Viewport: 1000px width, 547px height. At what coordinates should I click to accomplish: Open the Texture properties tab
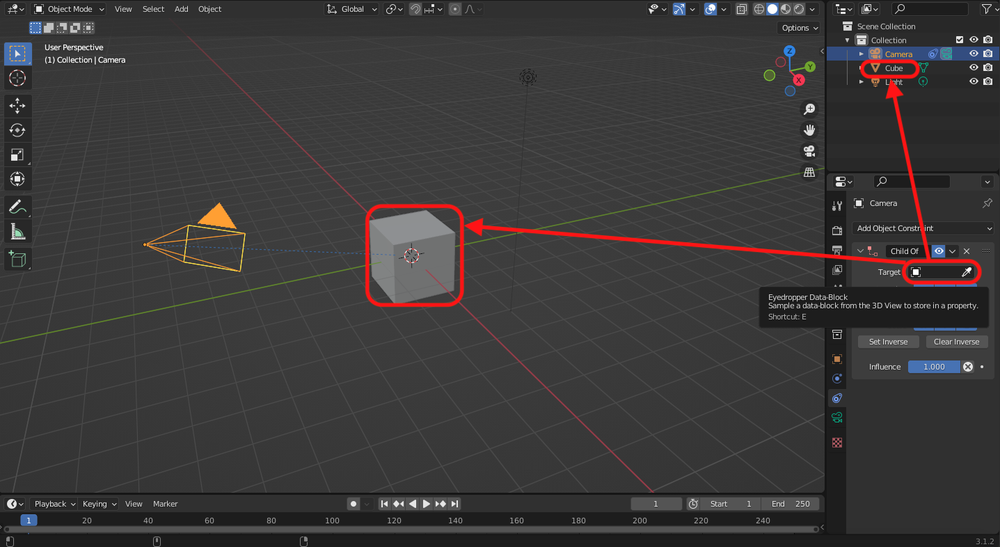(x=837, y=443)
